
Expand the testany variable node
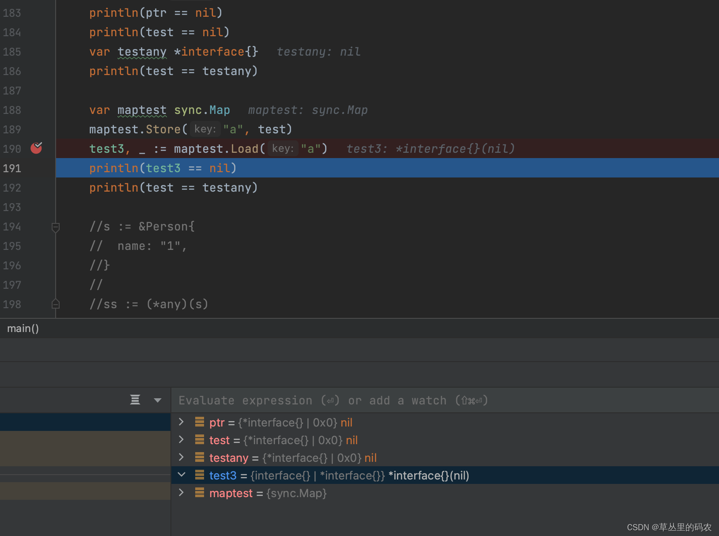click(x=181, y=457)
